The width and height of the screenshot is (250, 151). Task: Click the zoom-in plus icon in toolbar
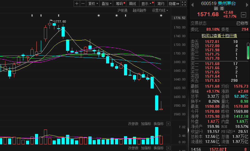coord(77,4)
